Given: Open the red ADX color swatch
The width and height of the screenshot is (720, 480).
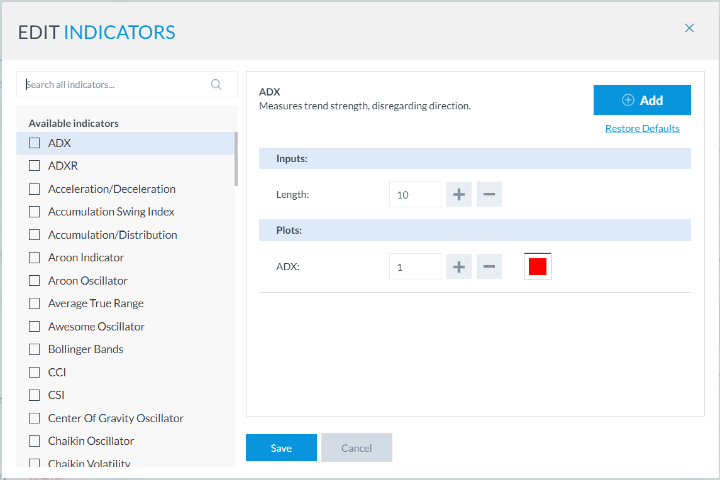Looking at the screenshot, I should click(537, 267).
